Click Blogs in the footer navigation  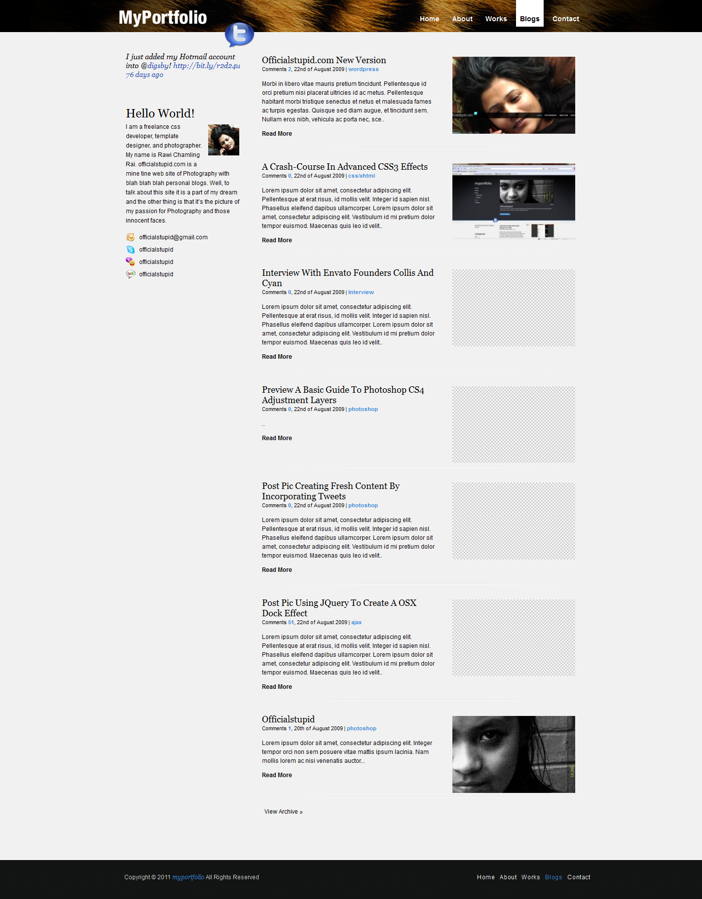pos(554,877)
